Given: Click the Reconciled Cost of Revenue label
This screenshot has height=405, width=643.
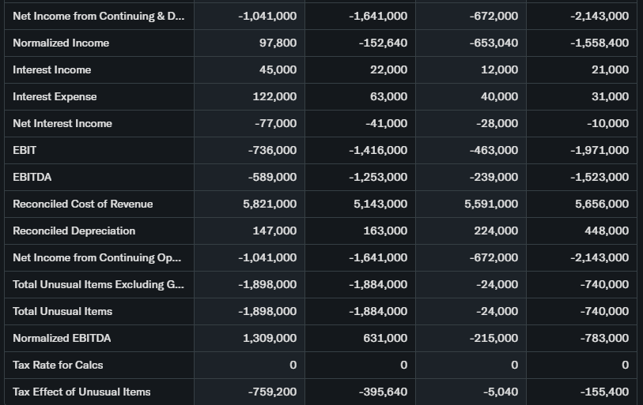Looking at the screenshot, I should click(83, 204).
